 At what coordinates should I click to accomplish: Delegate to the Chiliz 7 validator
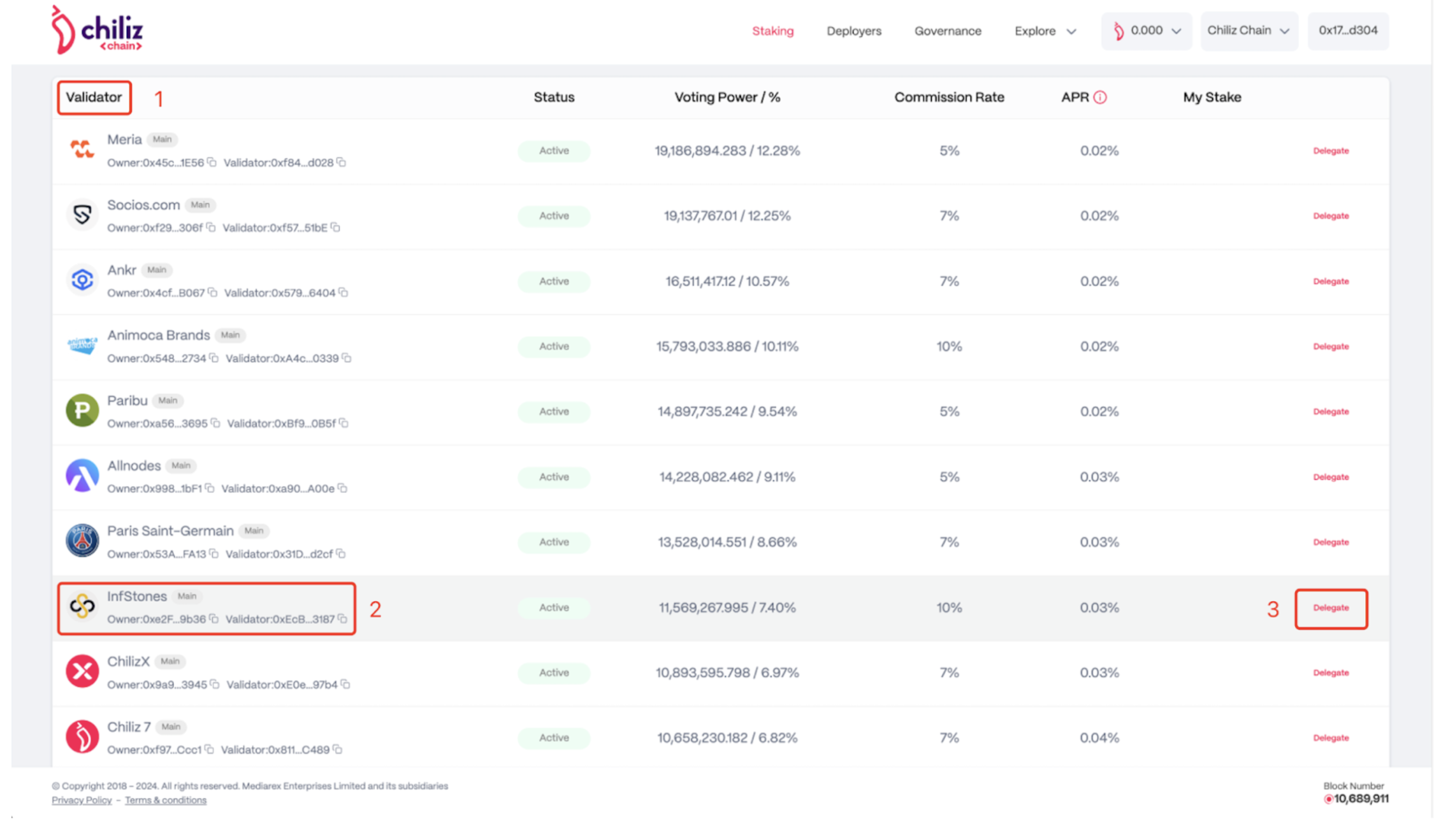tap(1331, 738)
